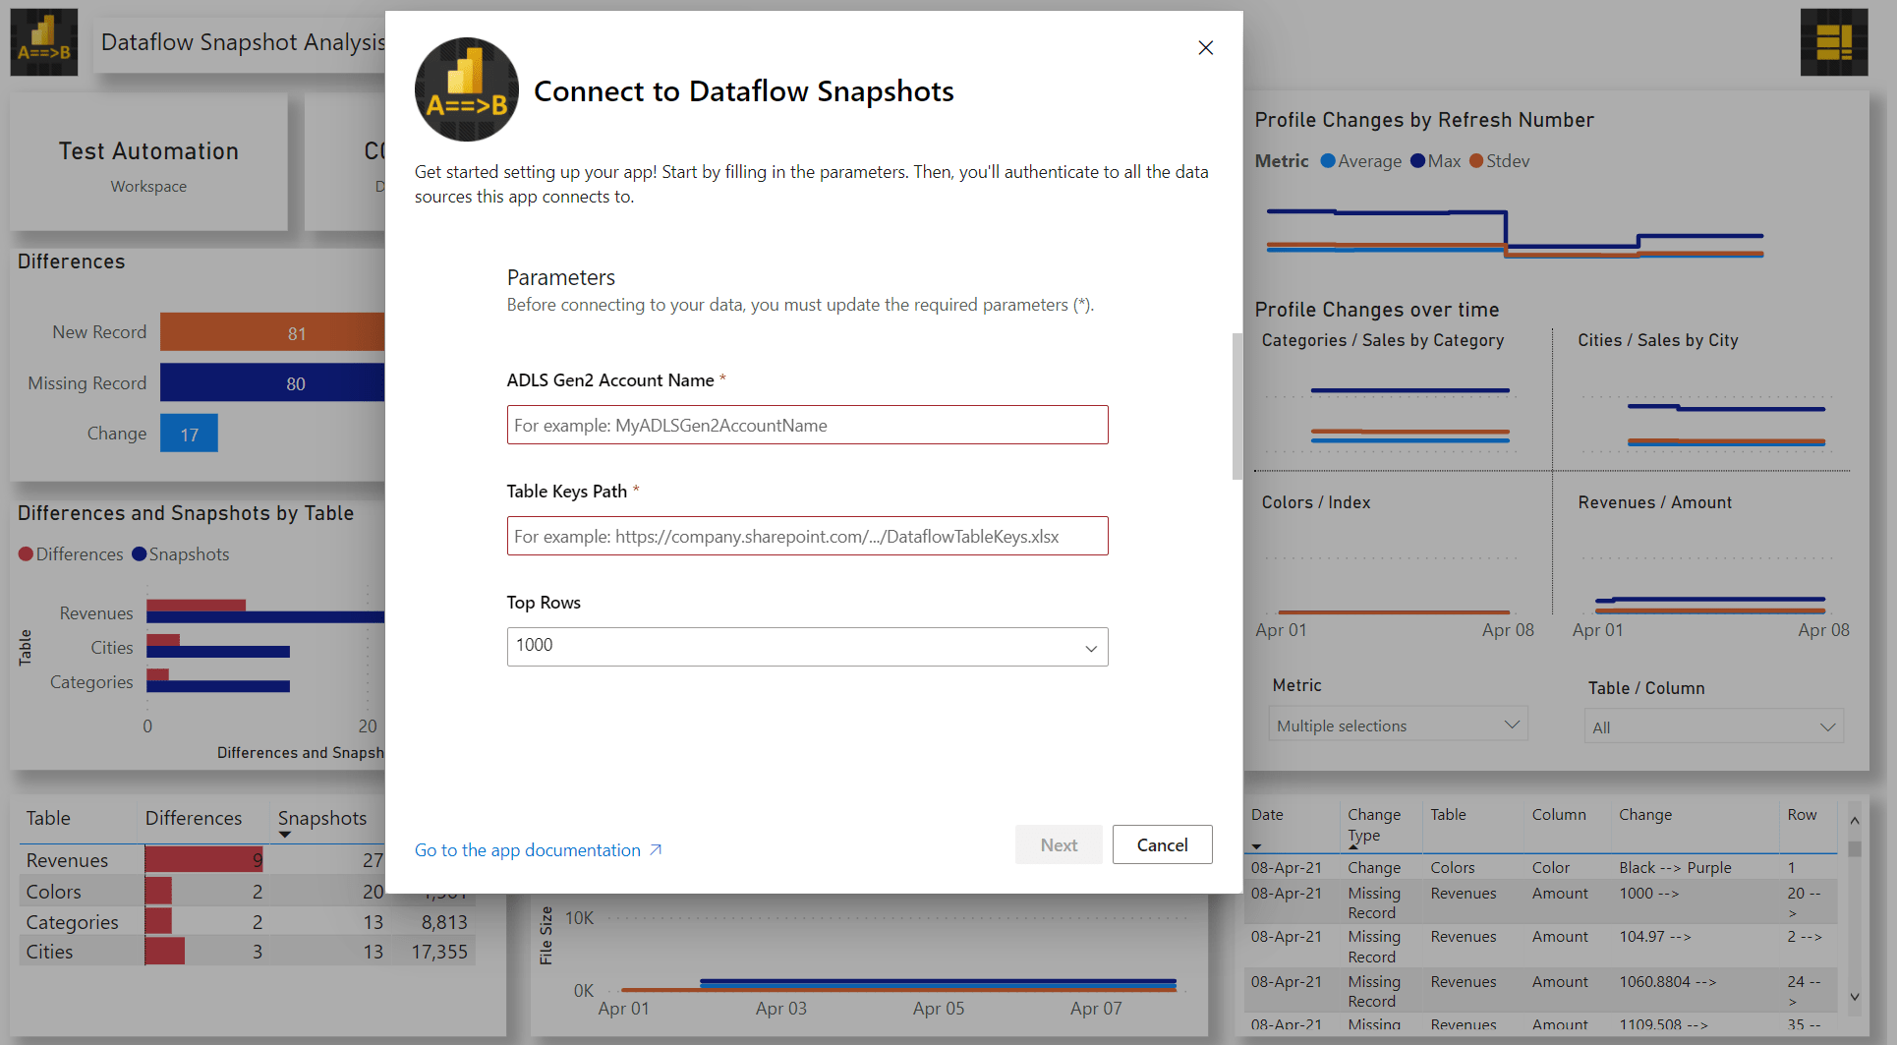Select the New Record bar showing 81
The width and height of the screenshot is (1897, 1045).
[272, 332]
